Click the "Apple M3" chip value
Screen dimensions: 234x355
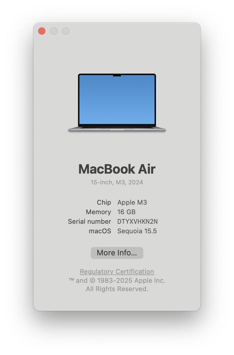coord(132,202)
